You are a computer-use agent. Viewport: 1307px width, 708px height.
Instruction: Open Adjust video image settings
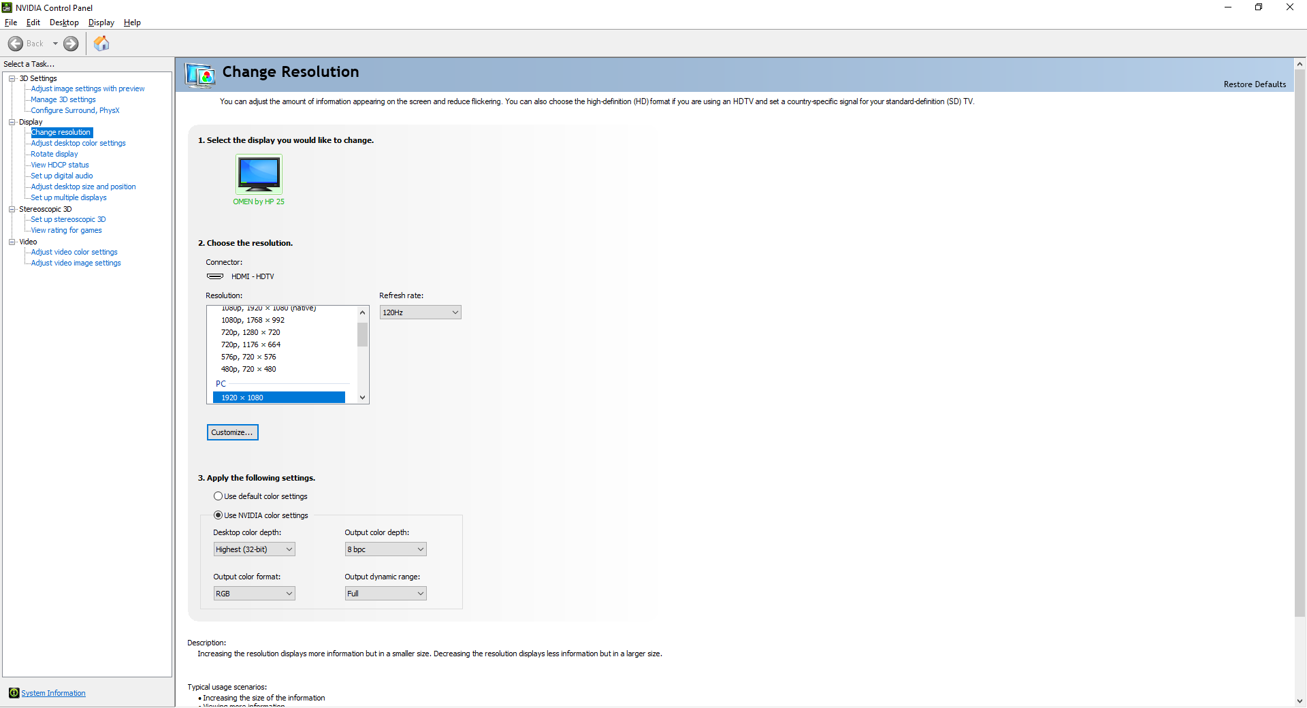76,263
